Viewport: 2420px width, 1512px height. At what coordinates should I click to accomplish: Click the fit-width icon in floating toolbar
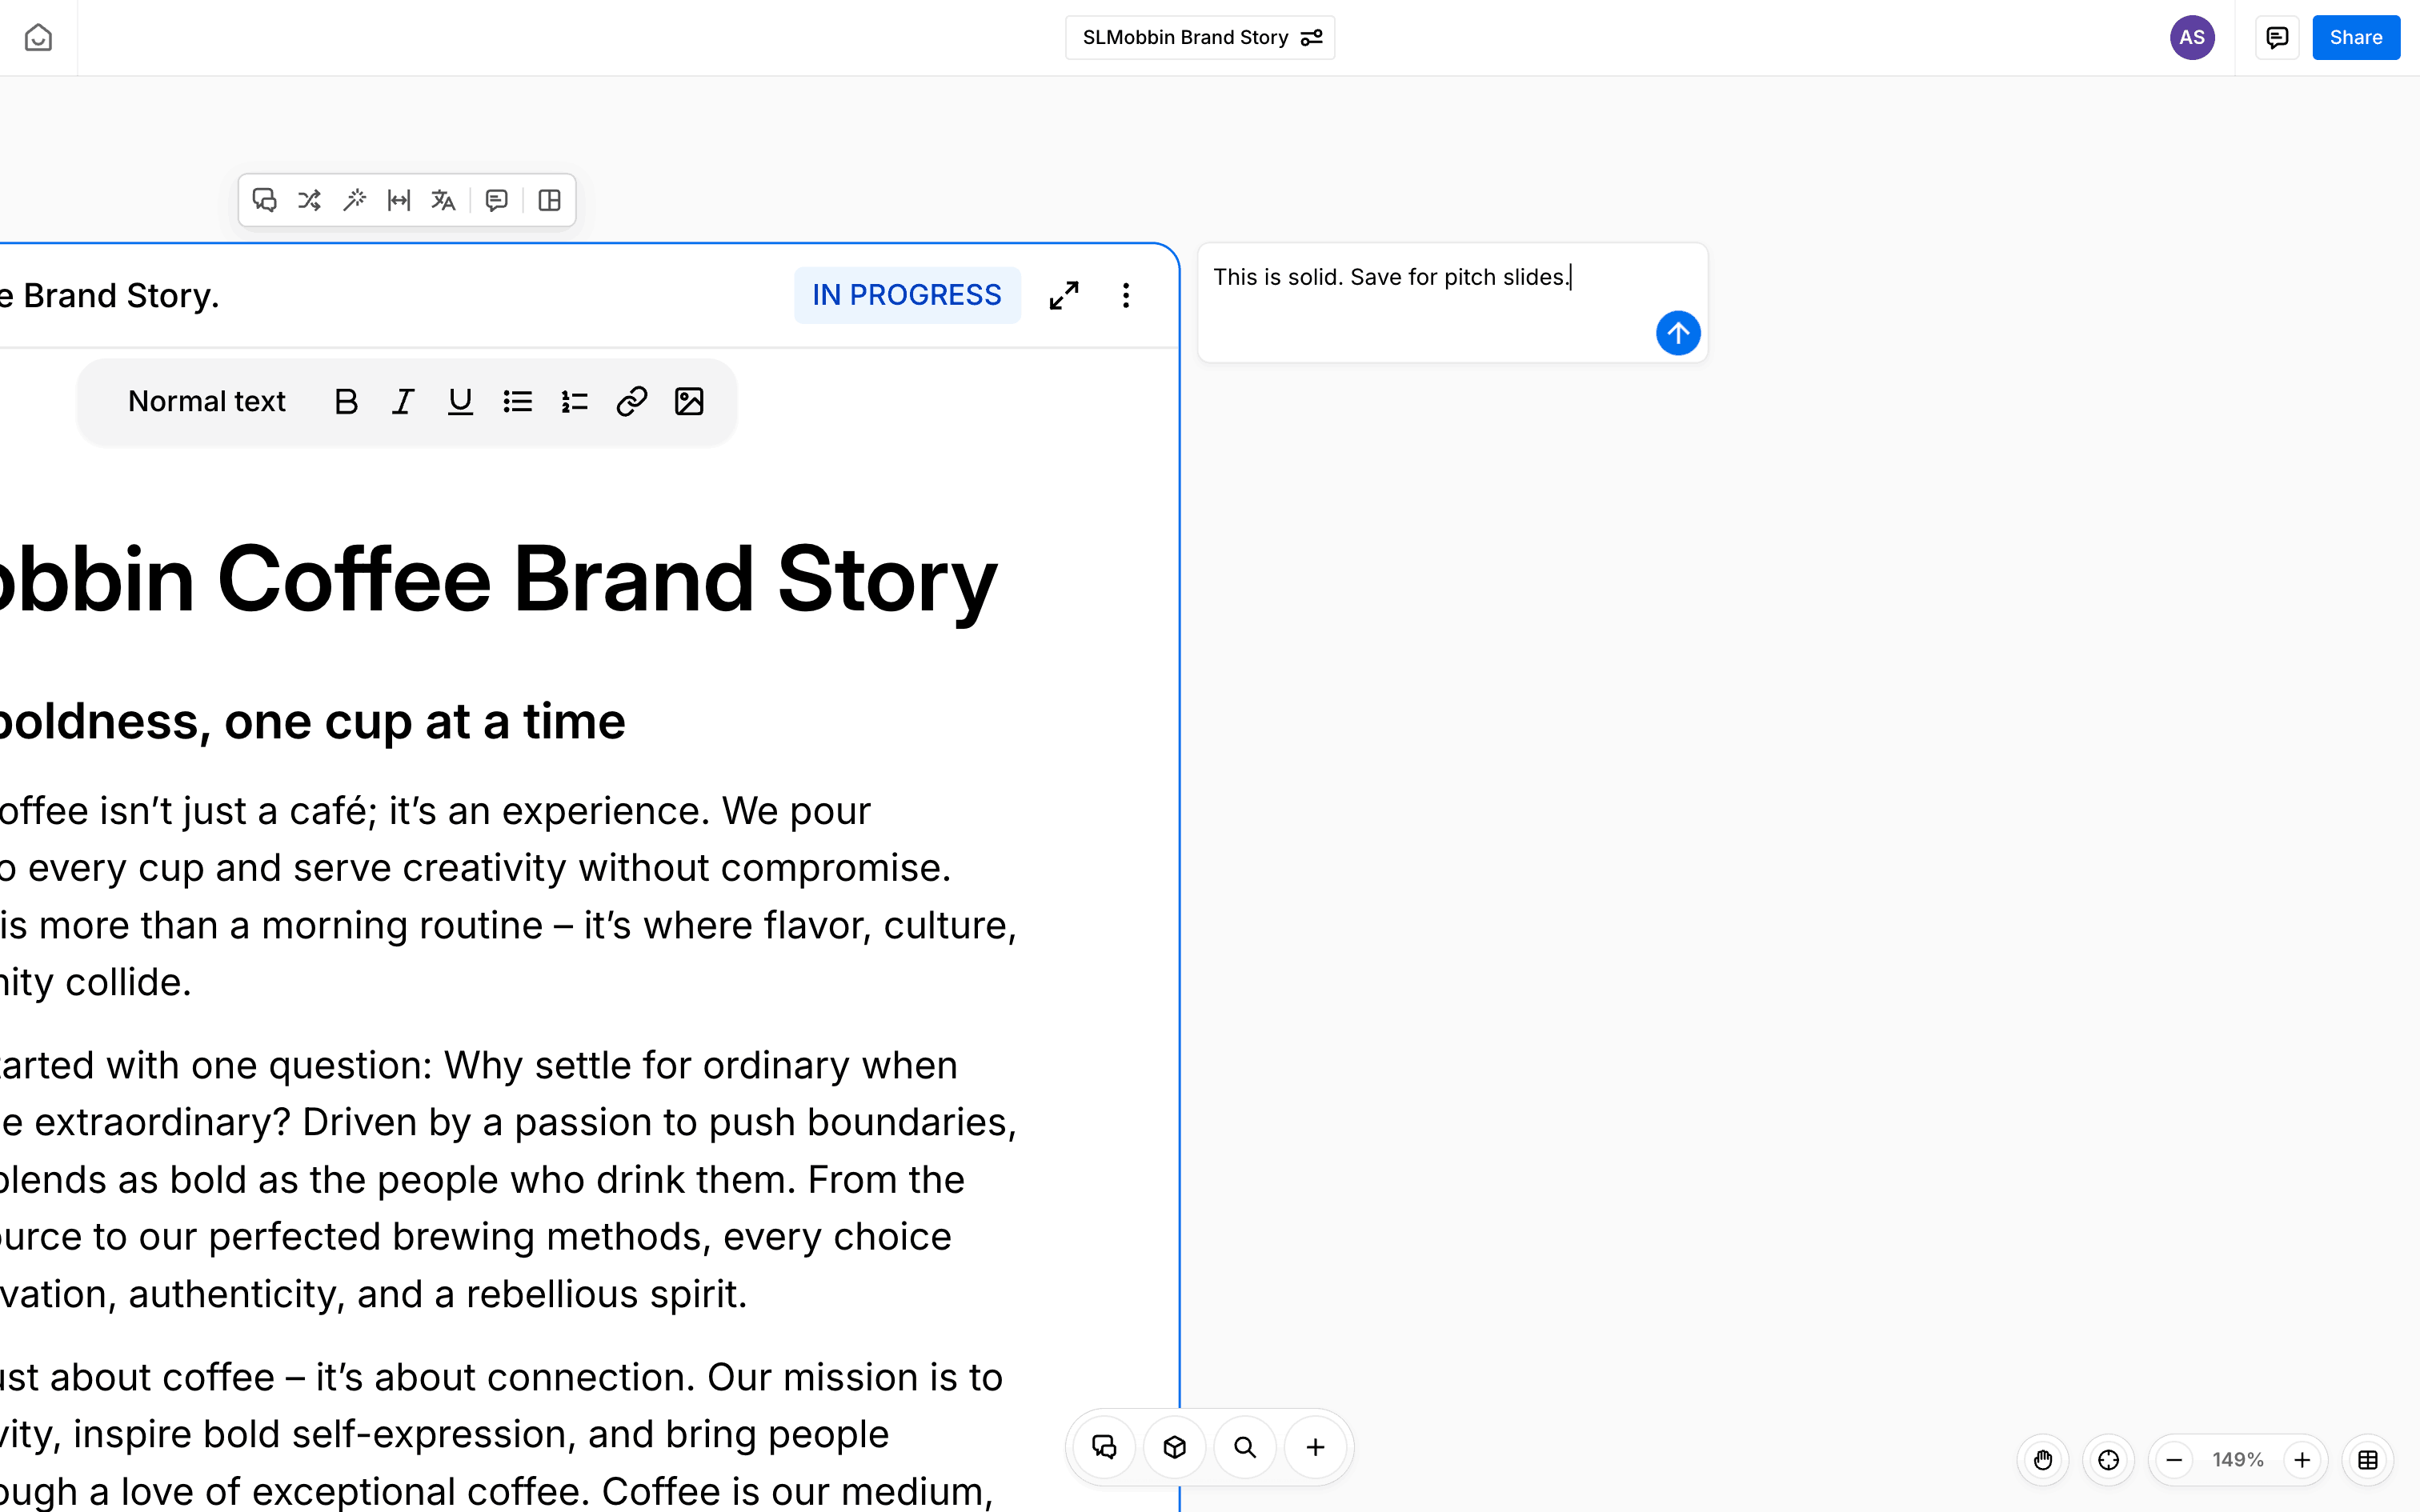click(399, 200)
